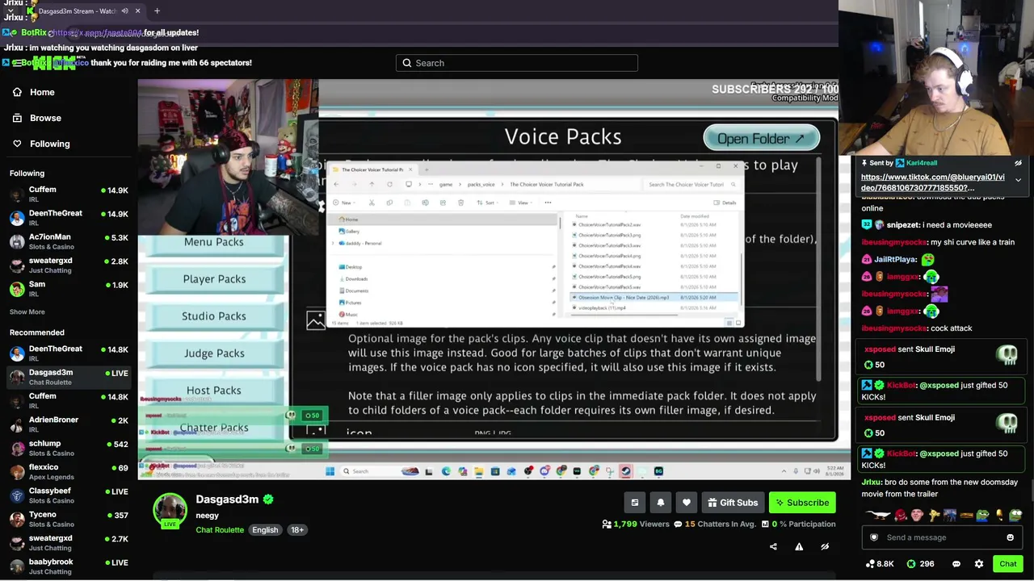Select Judge Packs in stream menu

point(214,353)
